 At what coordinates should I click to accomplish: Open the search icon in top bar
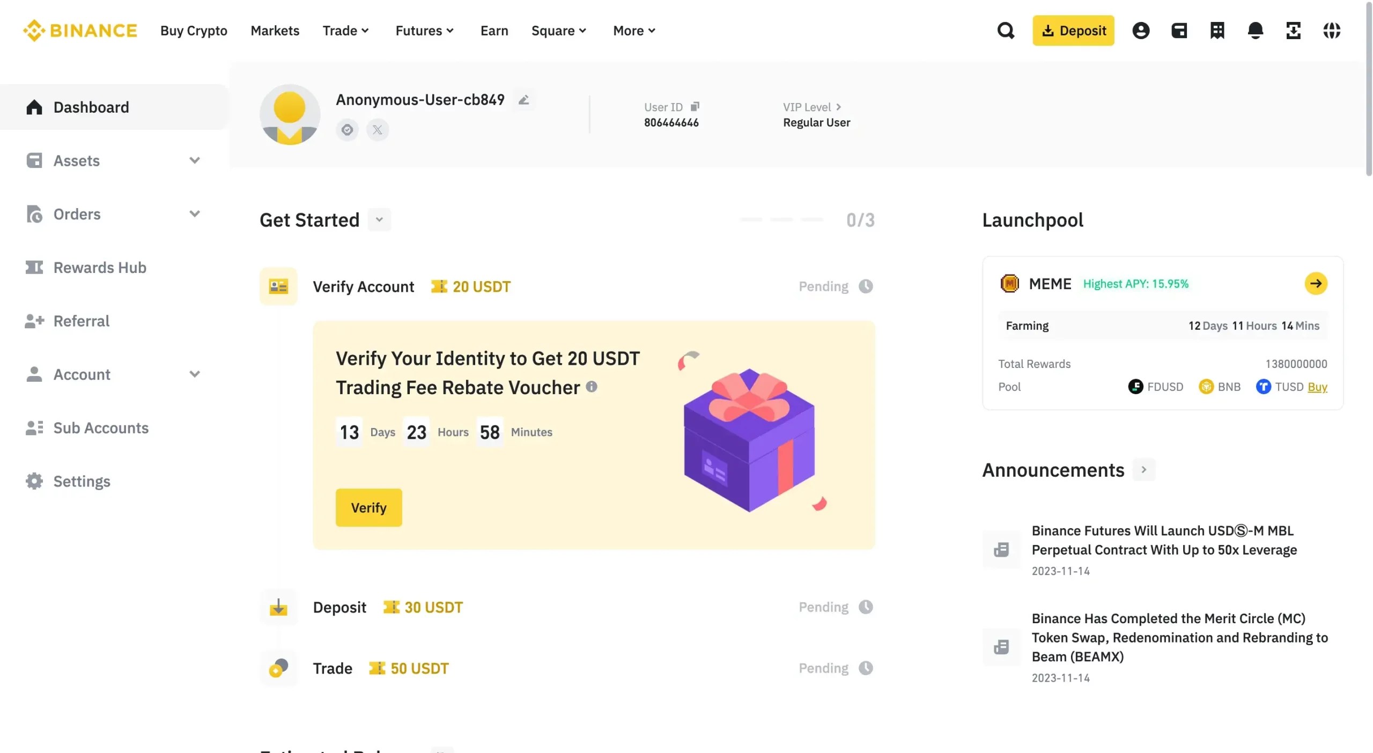coord(1006,31)
